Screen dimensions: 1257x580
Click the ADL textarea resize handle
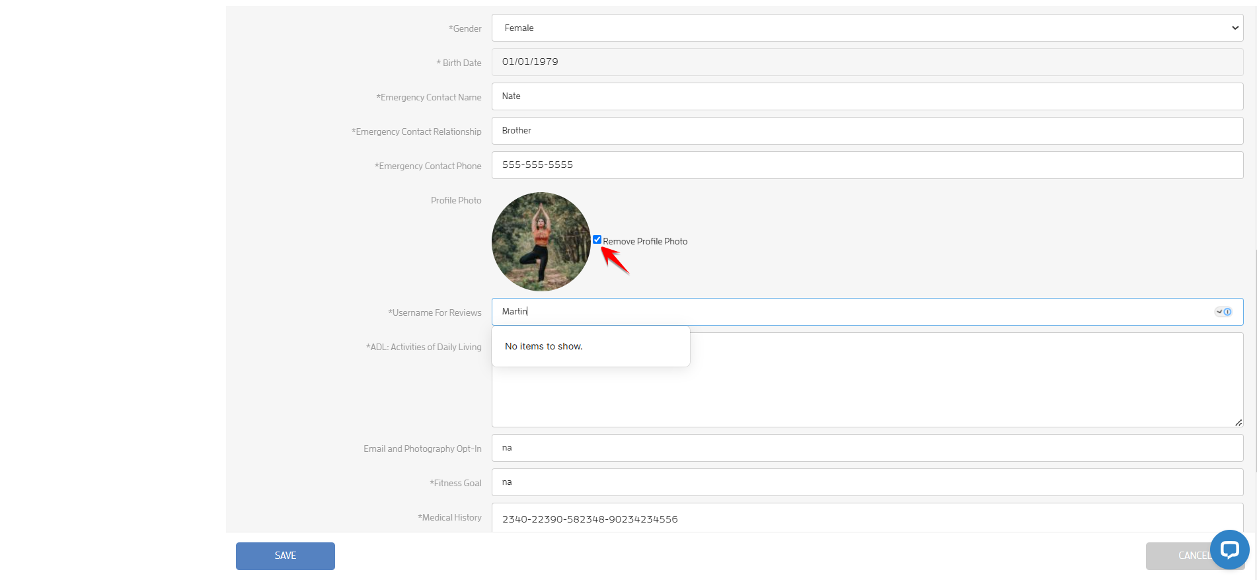pos(1238,422)
